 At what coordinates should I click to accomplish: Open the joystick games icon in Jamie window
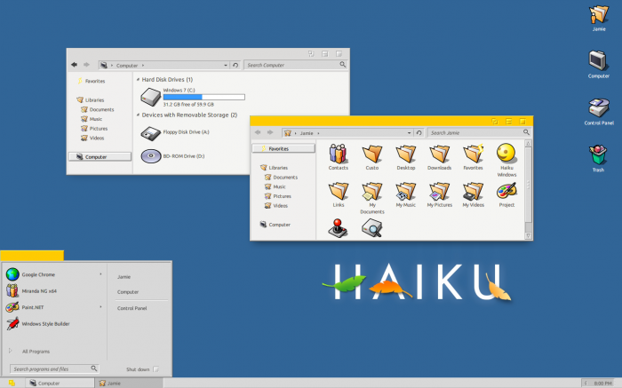pyautogui.click(x=338, y=228)
